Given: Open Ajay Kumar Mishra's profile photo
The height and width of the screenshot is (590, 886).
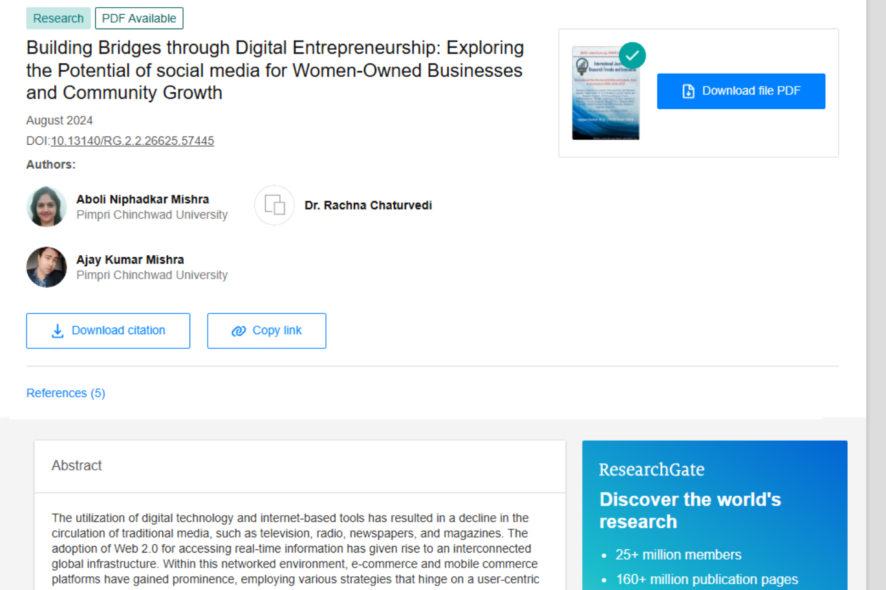Looking at the screenshot, I should point(47,267).
